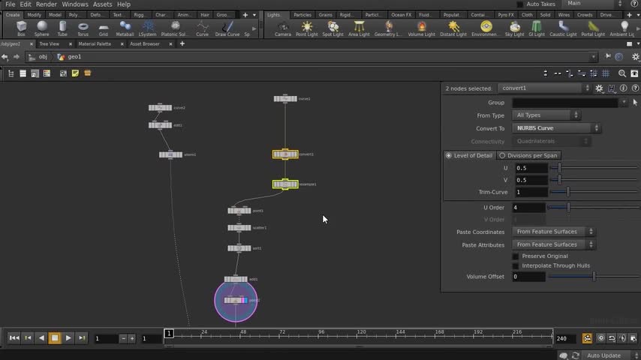Jump to the first frame
The width and height of the screenshot is (641, 360).
[14, 338]
